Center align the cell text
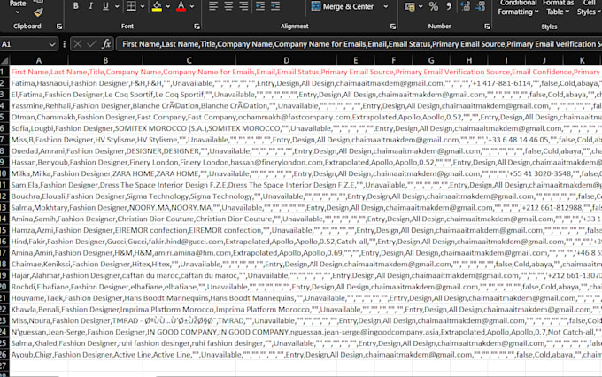 pyautogui.click(x=228, y=6)
